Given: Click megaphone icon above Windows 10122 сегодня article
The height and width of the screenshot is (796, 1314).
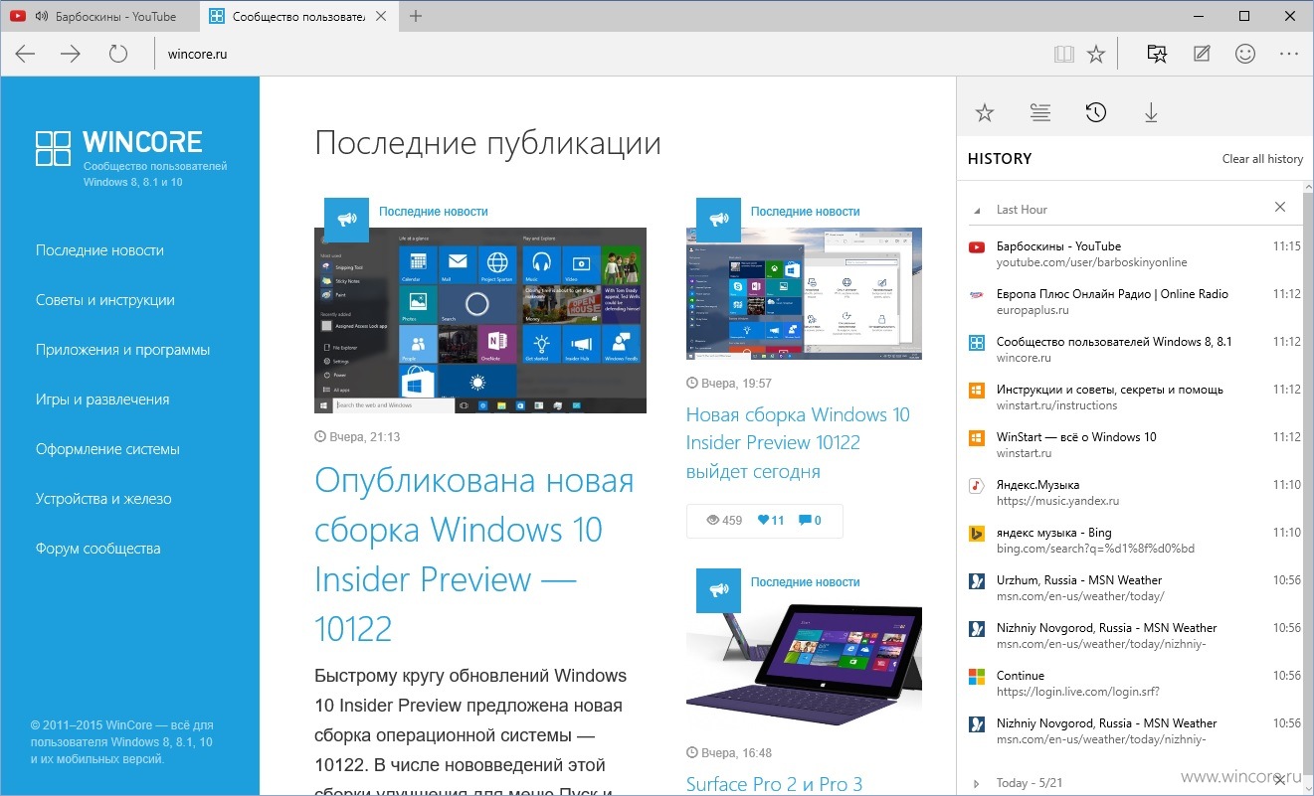Looking at the screenshot, I should point(718,220).
